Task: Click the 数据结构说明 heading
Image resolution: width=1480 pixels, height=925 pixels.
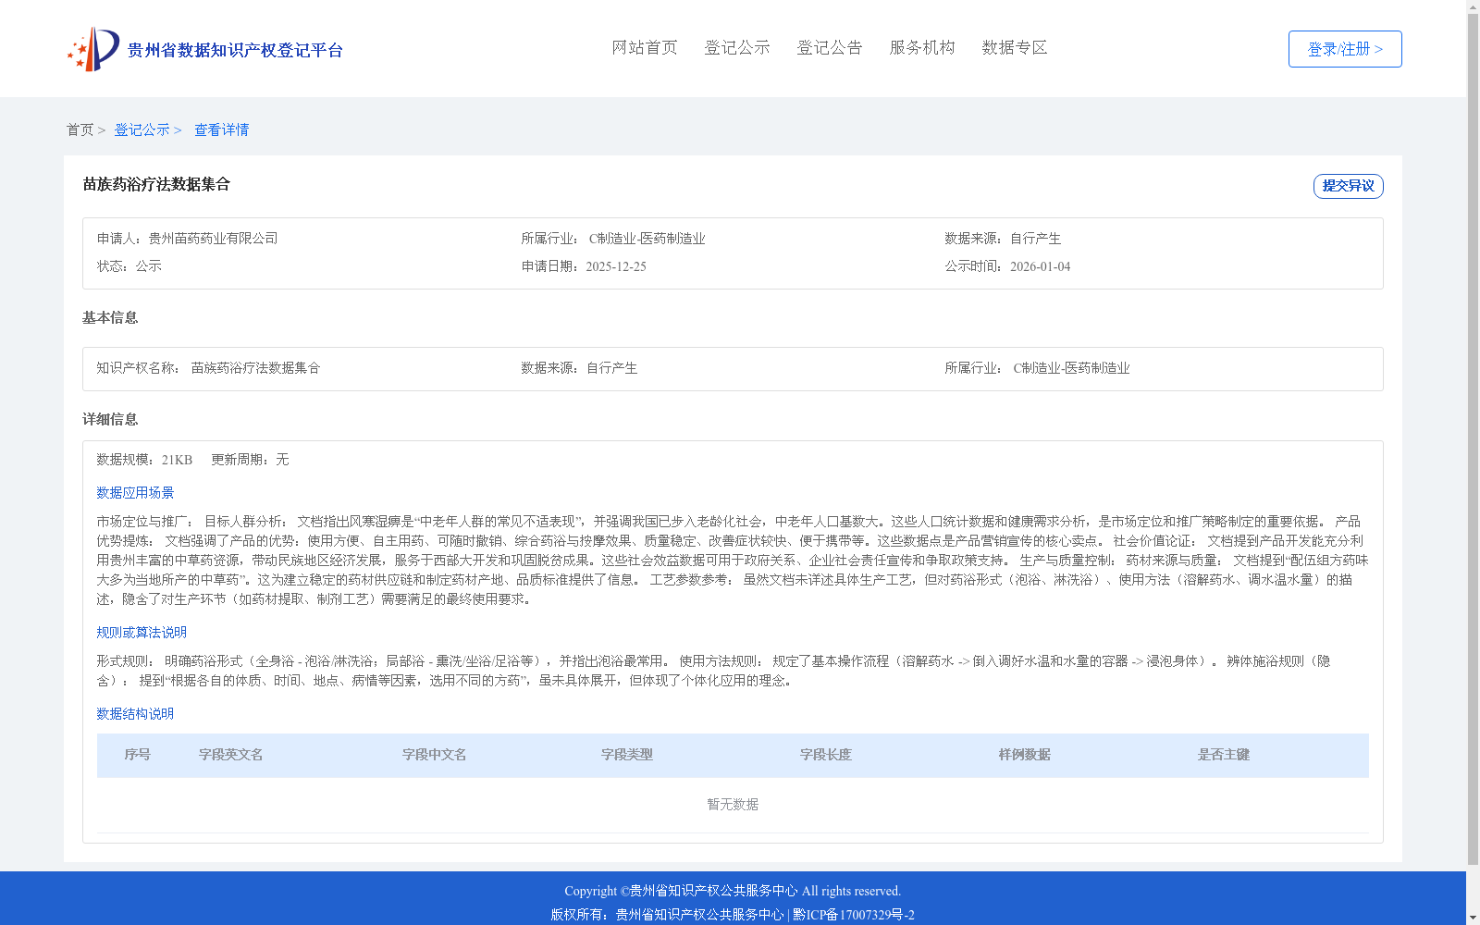Action: [x=135, y=714]
